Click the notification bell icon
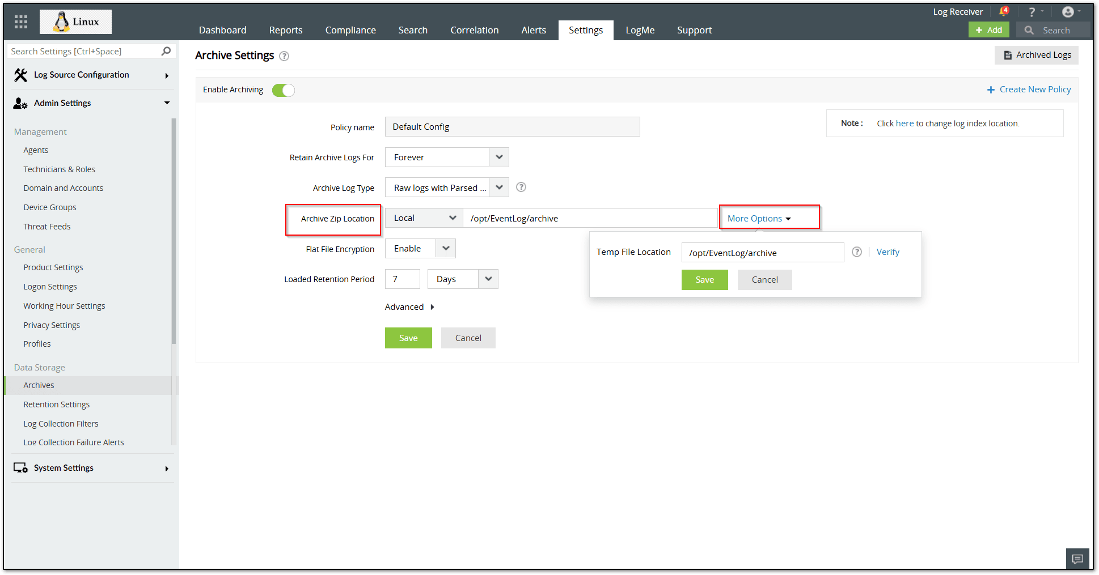 pyautogui.click(x=1004, y=11)
